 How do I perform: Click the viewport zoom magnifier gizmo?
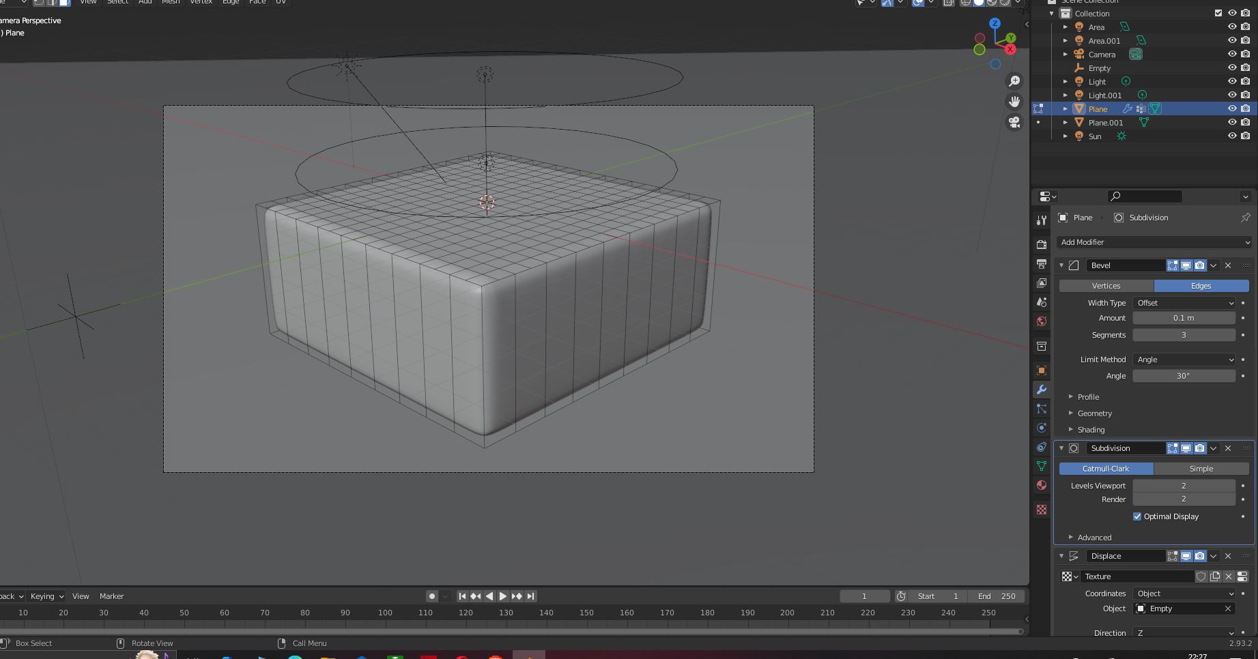(1014, 81)
